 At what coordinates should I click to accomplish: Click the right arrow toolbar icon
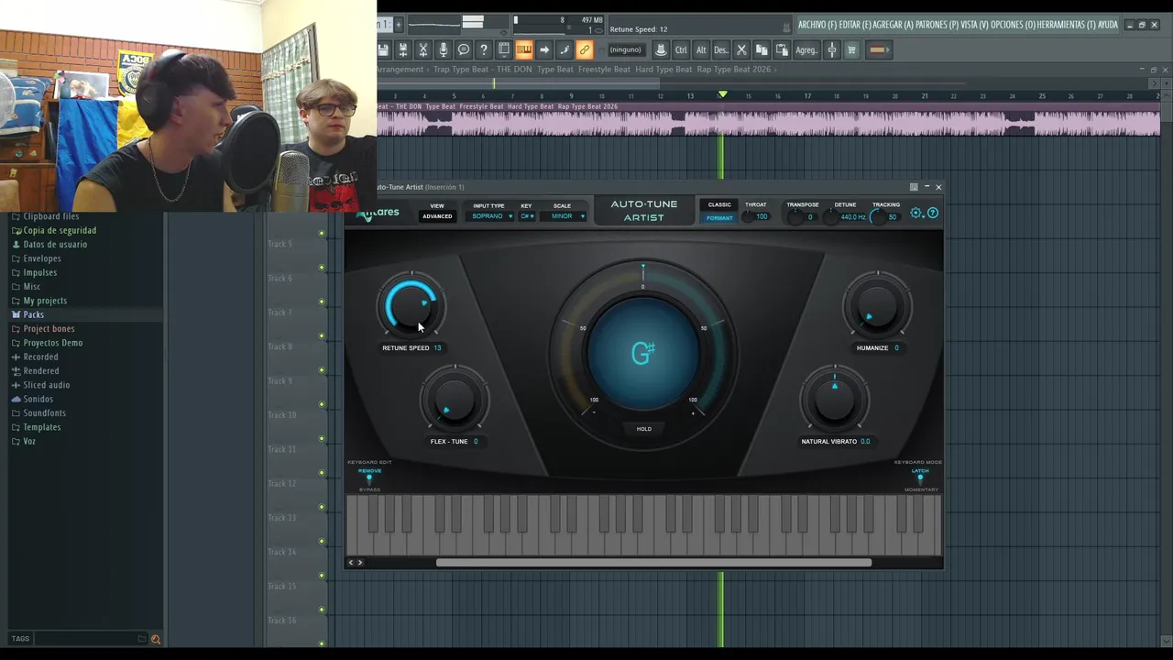[544, 49]
